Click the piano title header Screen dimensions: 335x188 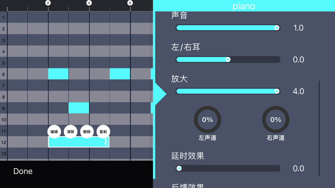[244, 6]
